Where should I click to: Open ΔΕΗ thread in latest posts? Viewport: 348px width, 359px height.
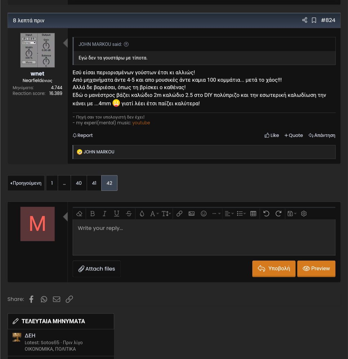30,336
